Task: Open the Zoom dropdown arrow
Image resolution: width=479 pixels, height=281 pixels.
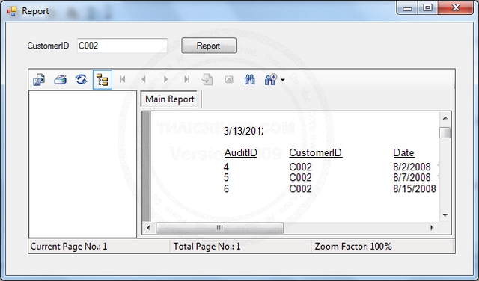Action: pos(283,80)
